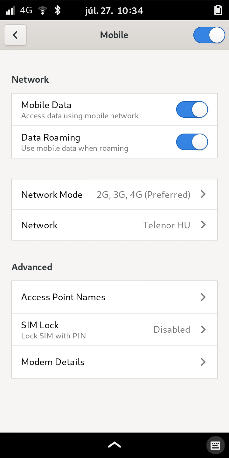229x458 pixels.
Task: Select the SIM Lock row label
Action: click(x=40, y=325)
